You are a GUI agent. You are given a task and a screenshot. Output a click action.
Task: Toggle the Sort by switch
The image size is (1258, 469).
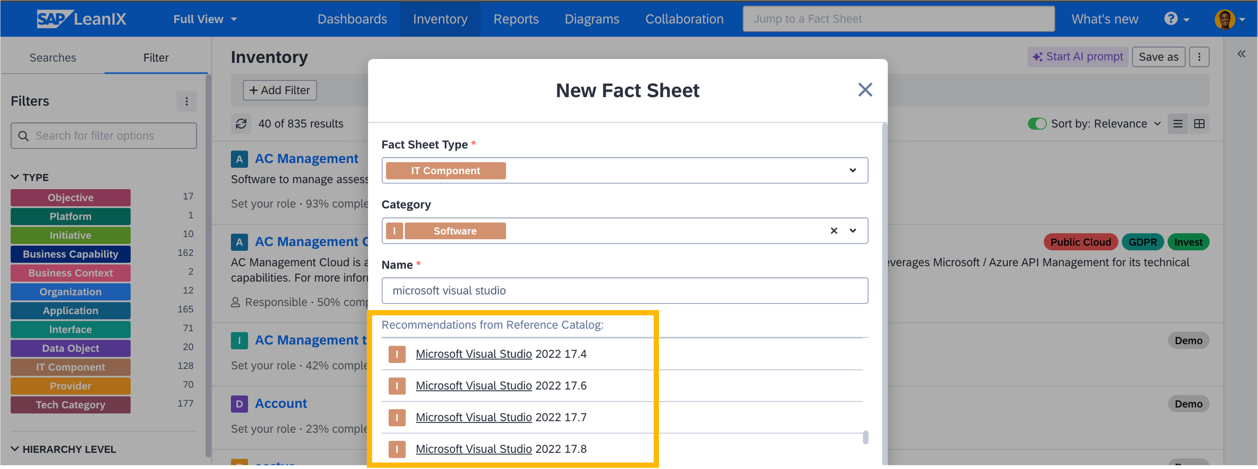point(1037,123)
